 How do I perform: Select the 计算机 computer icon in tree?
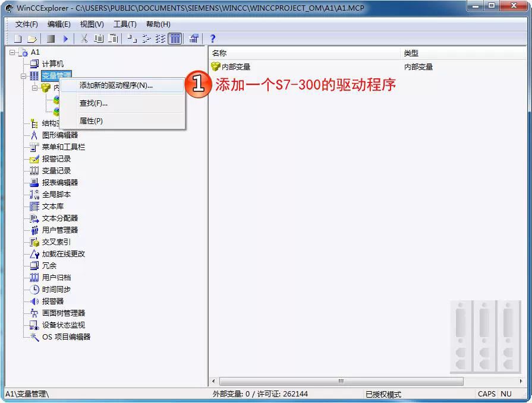click(34, 64)
